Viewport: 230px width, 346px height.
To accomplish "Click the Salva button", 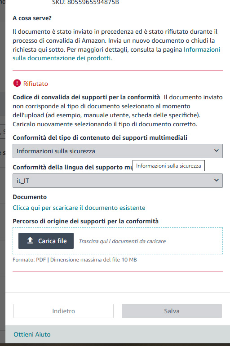I will 172,311.
